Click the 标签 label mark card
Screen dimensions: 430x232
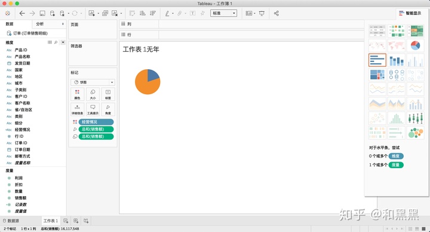(108, 94)
